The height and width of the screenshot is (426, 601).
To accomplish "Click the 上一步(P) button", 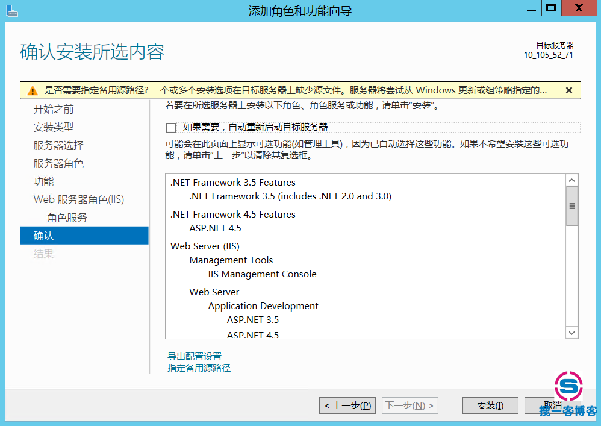I will [x=347, y=406].
